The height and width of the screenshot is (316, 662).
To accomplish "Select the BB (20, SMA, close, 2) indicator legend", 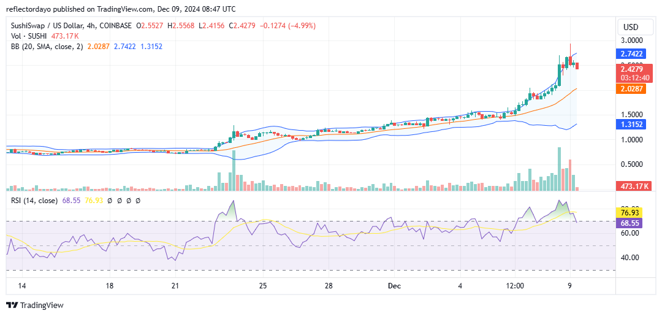I will click(x=47, y=47).
